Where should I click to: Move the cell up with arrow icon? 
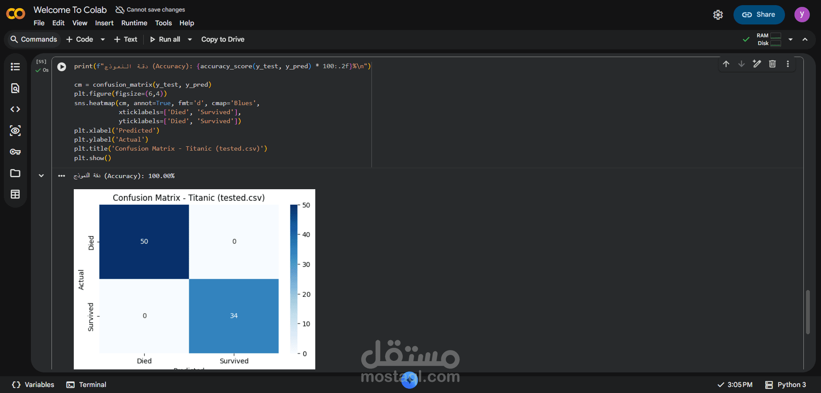click(x=726, y=64)
